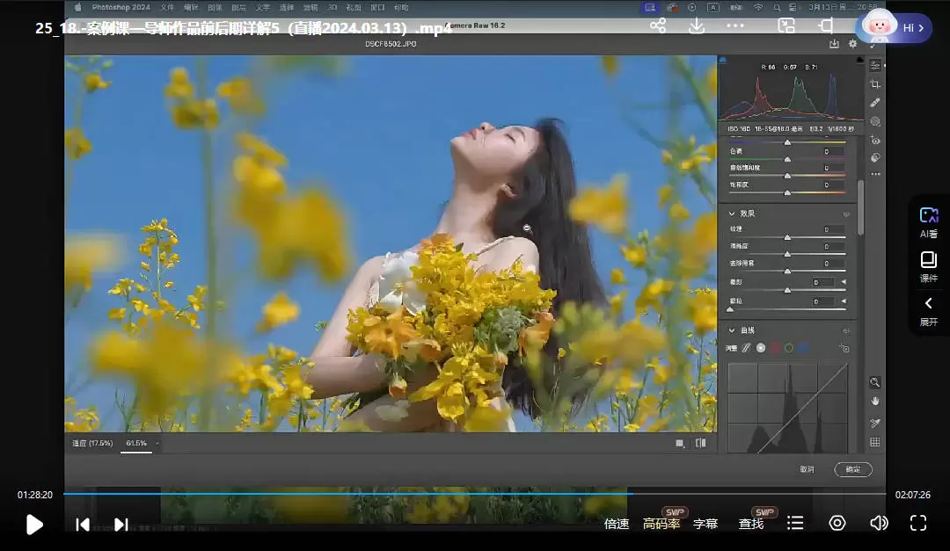
Task: Open the three-dot more options menu
Action: 734,26
